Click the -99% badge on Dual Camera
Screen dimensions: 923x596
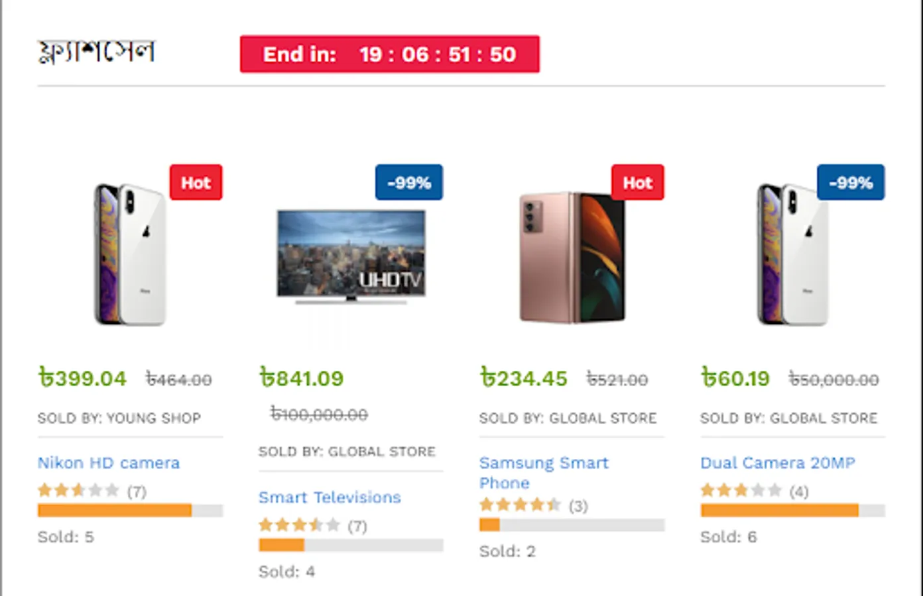tap(850, 183)
